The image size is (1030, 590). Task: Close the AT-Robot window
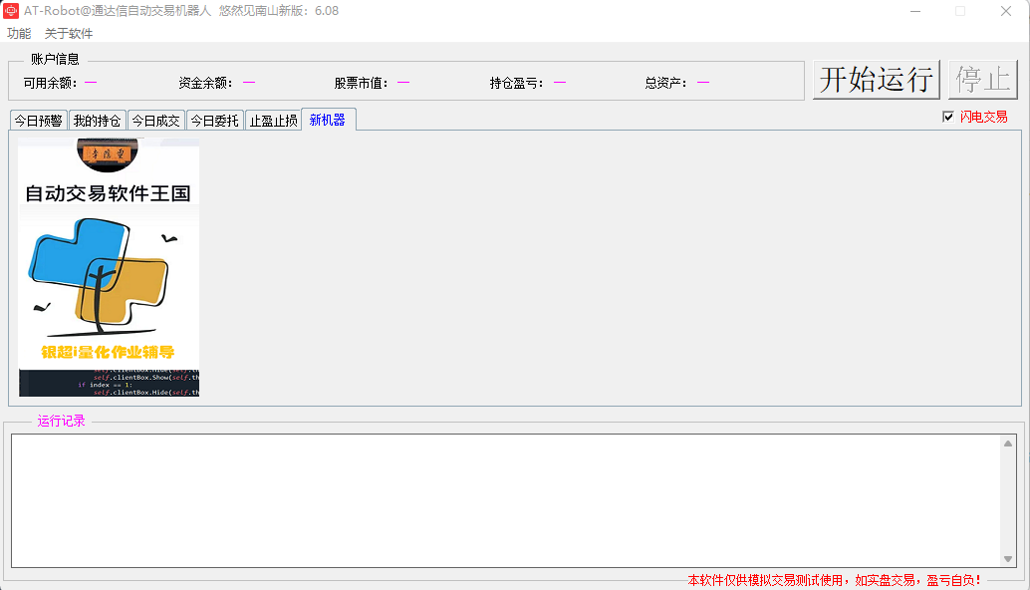1006,11
